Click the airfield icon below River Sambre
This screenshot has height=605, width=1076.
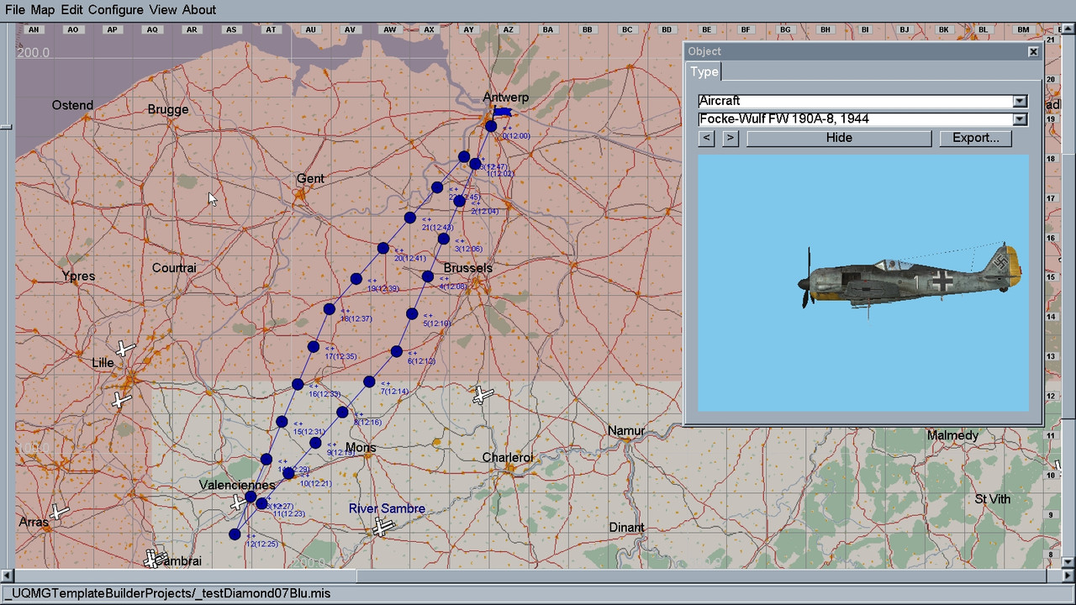coord(384,527)
